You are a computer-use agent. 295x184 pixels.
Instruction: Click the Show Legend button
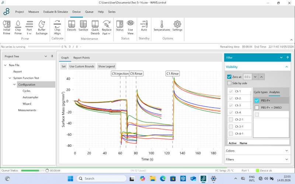click(x=106, y=66)
